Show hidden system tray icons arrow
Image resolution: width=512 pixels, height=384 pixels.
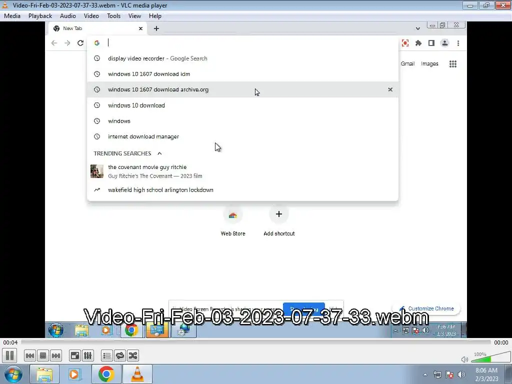coord(425,374)
